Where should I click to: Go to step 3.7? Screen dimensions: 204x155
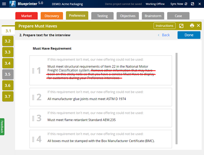[x=8, y=96]
